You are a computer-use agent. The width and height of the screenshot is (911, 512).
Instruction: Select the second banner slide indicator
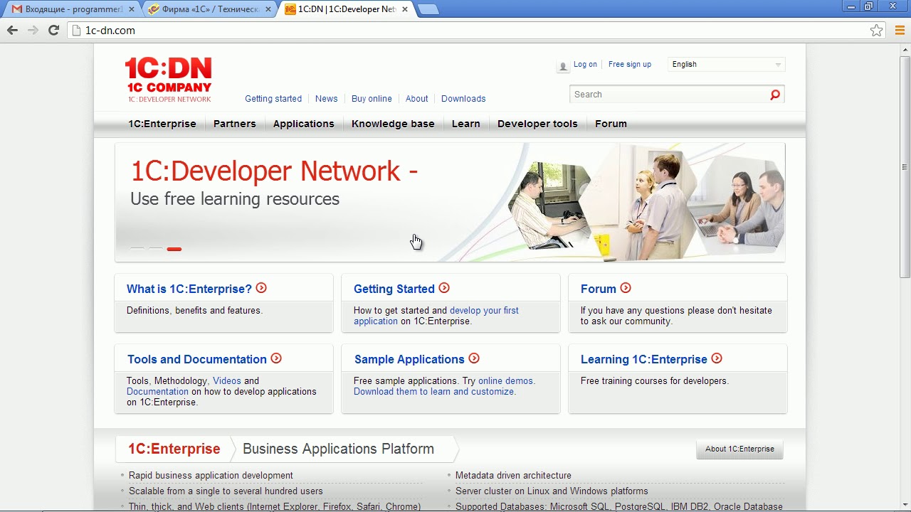(x=156, y=249)
